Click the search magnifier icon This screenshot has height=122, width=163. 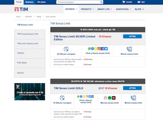point(102,2)
